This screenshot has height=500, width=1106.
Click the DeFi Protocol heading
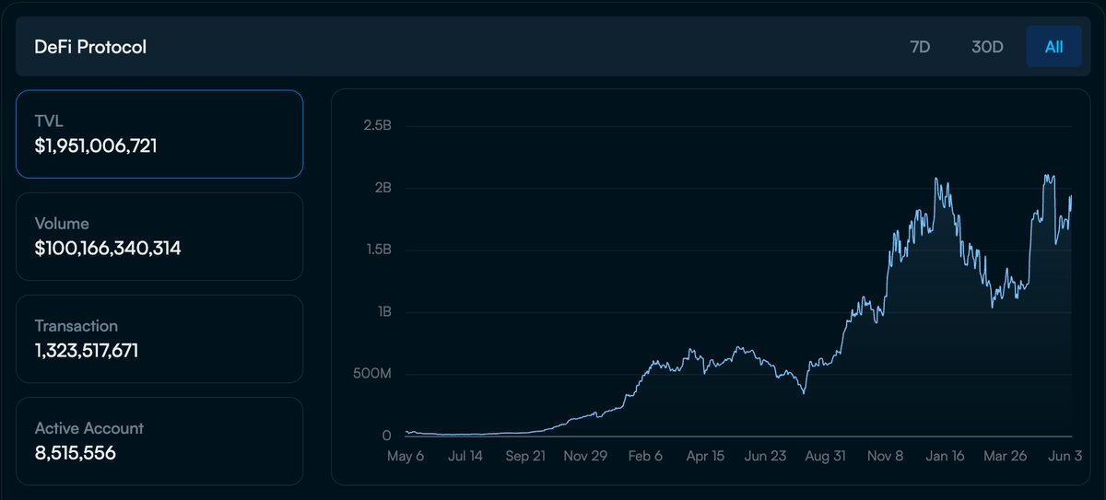click(x=90, y=47)
